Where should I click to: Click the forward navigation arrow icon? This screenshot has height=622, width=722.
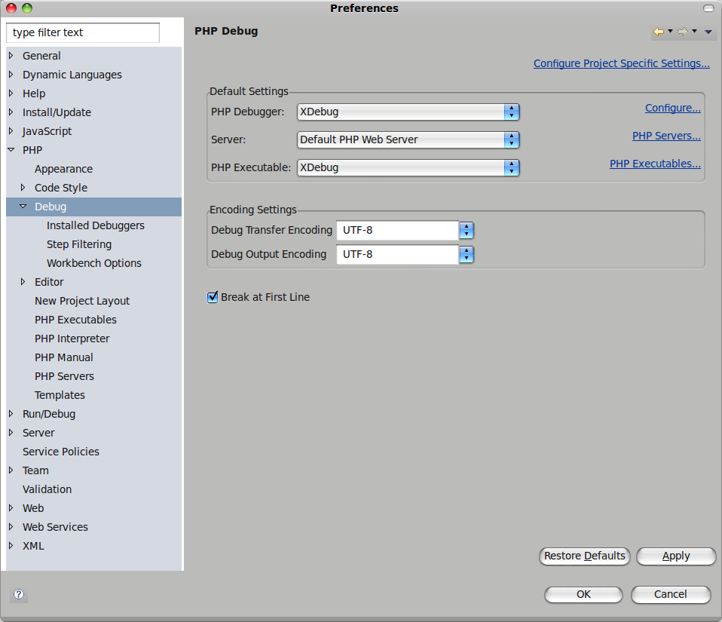pos(682,32)
